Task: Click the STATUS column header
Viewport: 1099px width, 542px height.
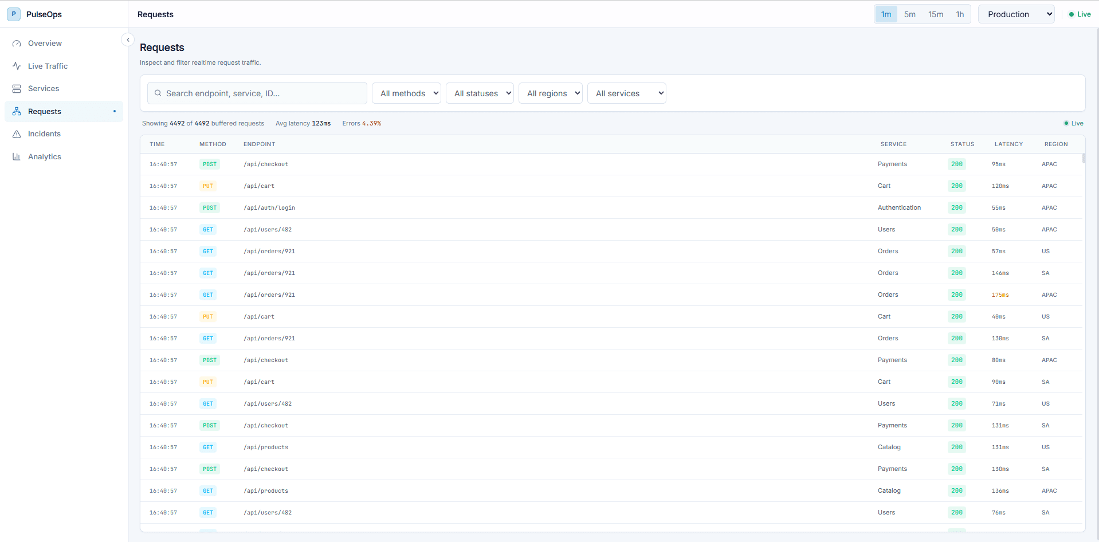Action: (962, 144)
